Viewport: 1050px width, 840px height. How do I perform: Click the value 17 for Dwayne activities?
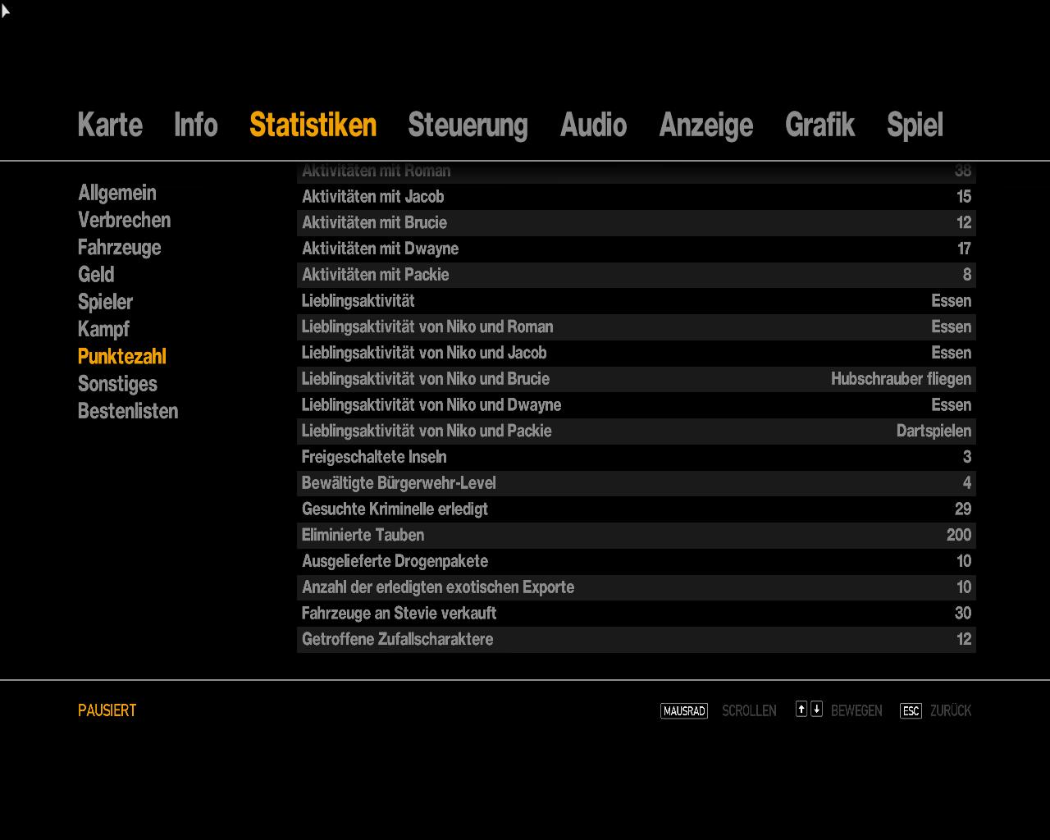point(964,249)
